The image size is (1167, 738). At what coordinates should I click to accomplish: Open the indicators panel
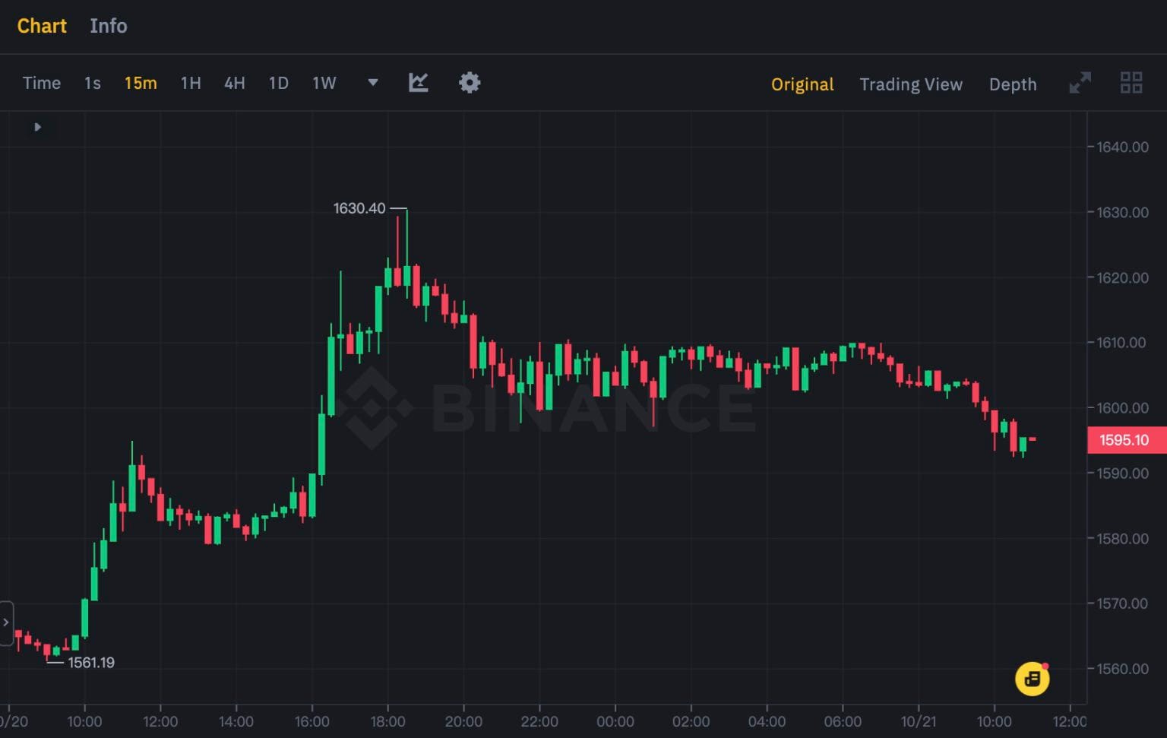point(418,83)
